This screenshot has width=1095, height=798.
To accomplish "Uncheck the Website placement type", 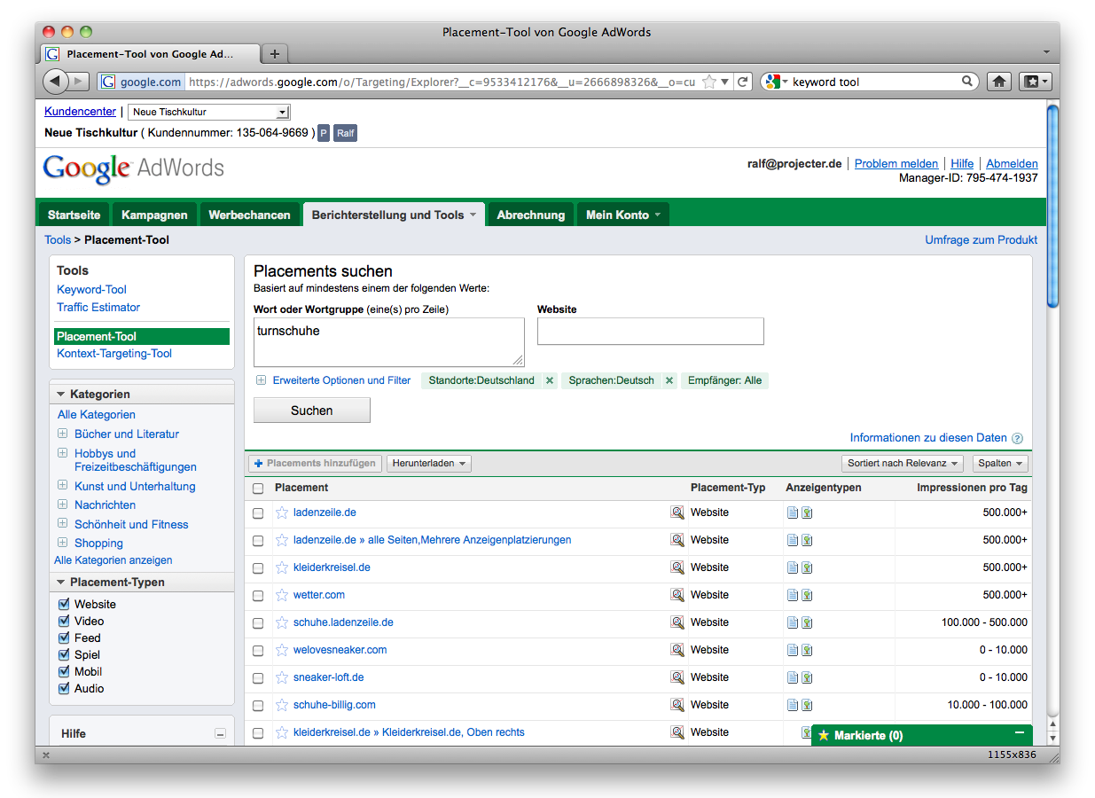I will point(64,604).
